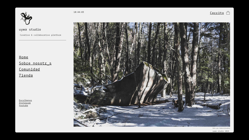Image resolution: width=249 pixels, height=140 pixels.
Task: Navigate to Comunidad
Action: 30,69
